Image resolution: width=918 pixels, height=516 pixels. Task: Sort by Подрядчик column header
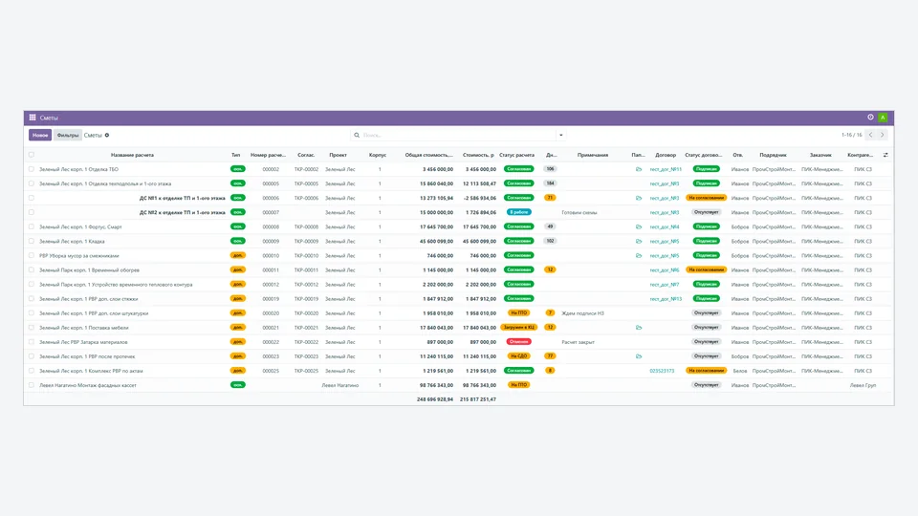(x=773, y=155)
